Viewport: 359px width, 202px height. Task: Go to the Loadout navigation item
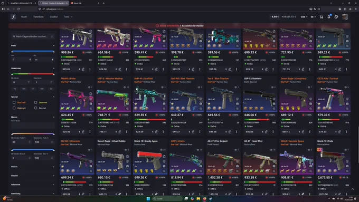click(54, 17)
